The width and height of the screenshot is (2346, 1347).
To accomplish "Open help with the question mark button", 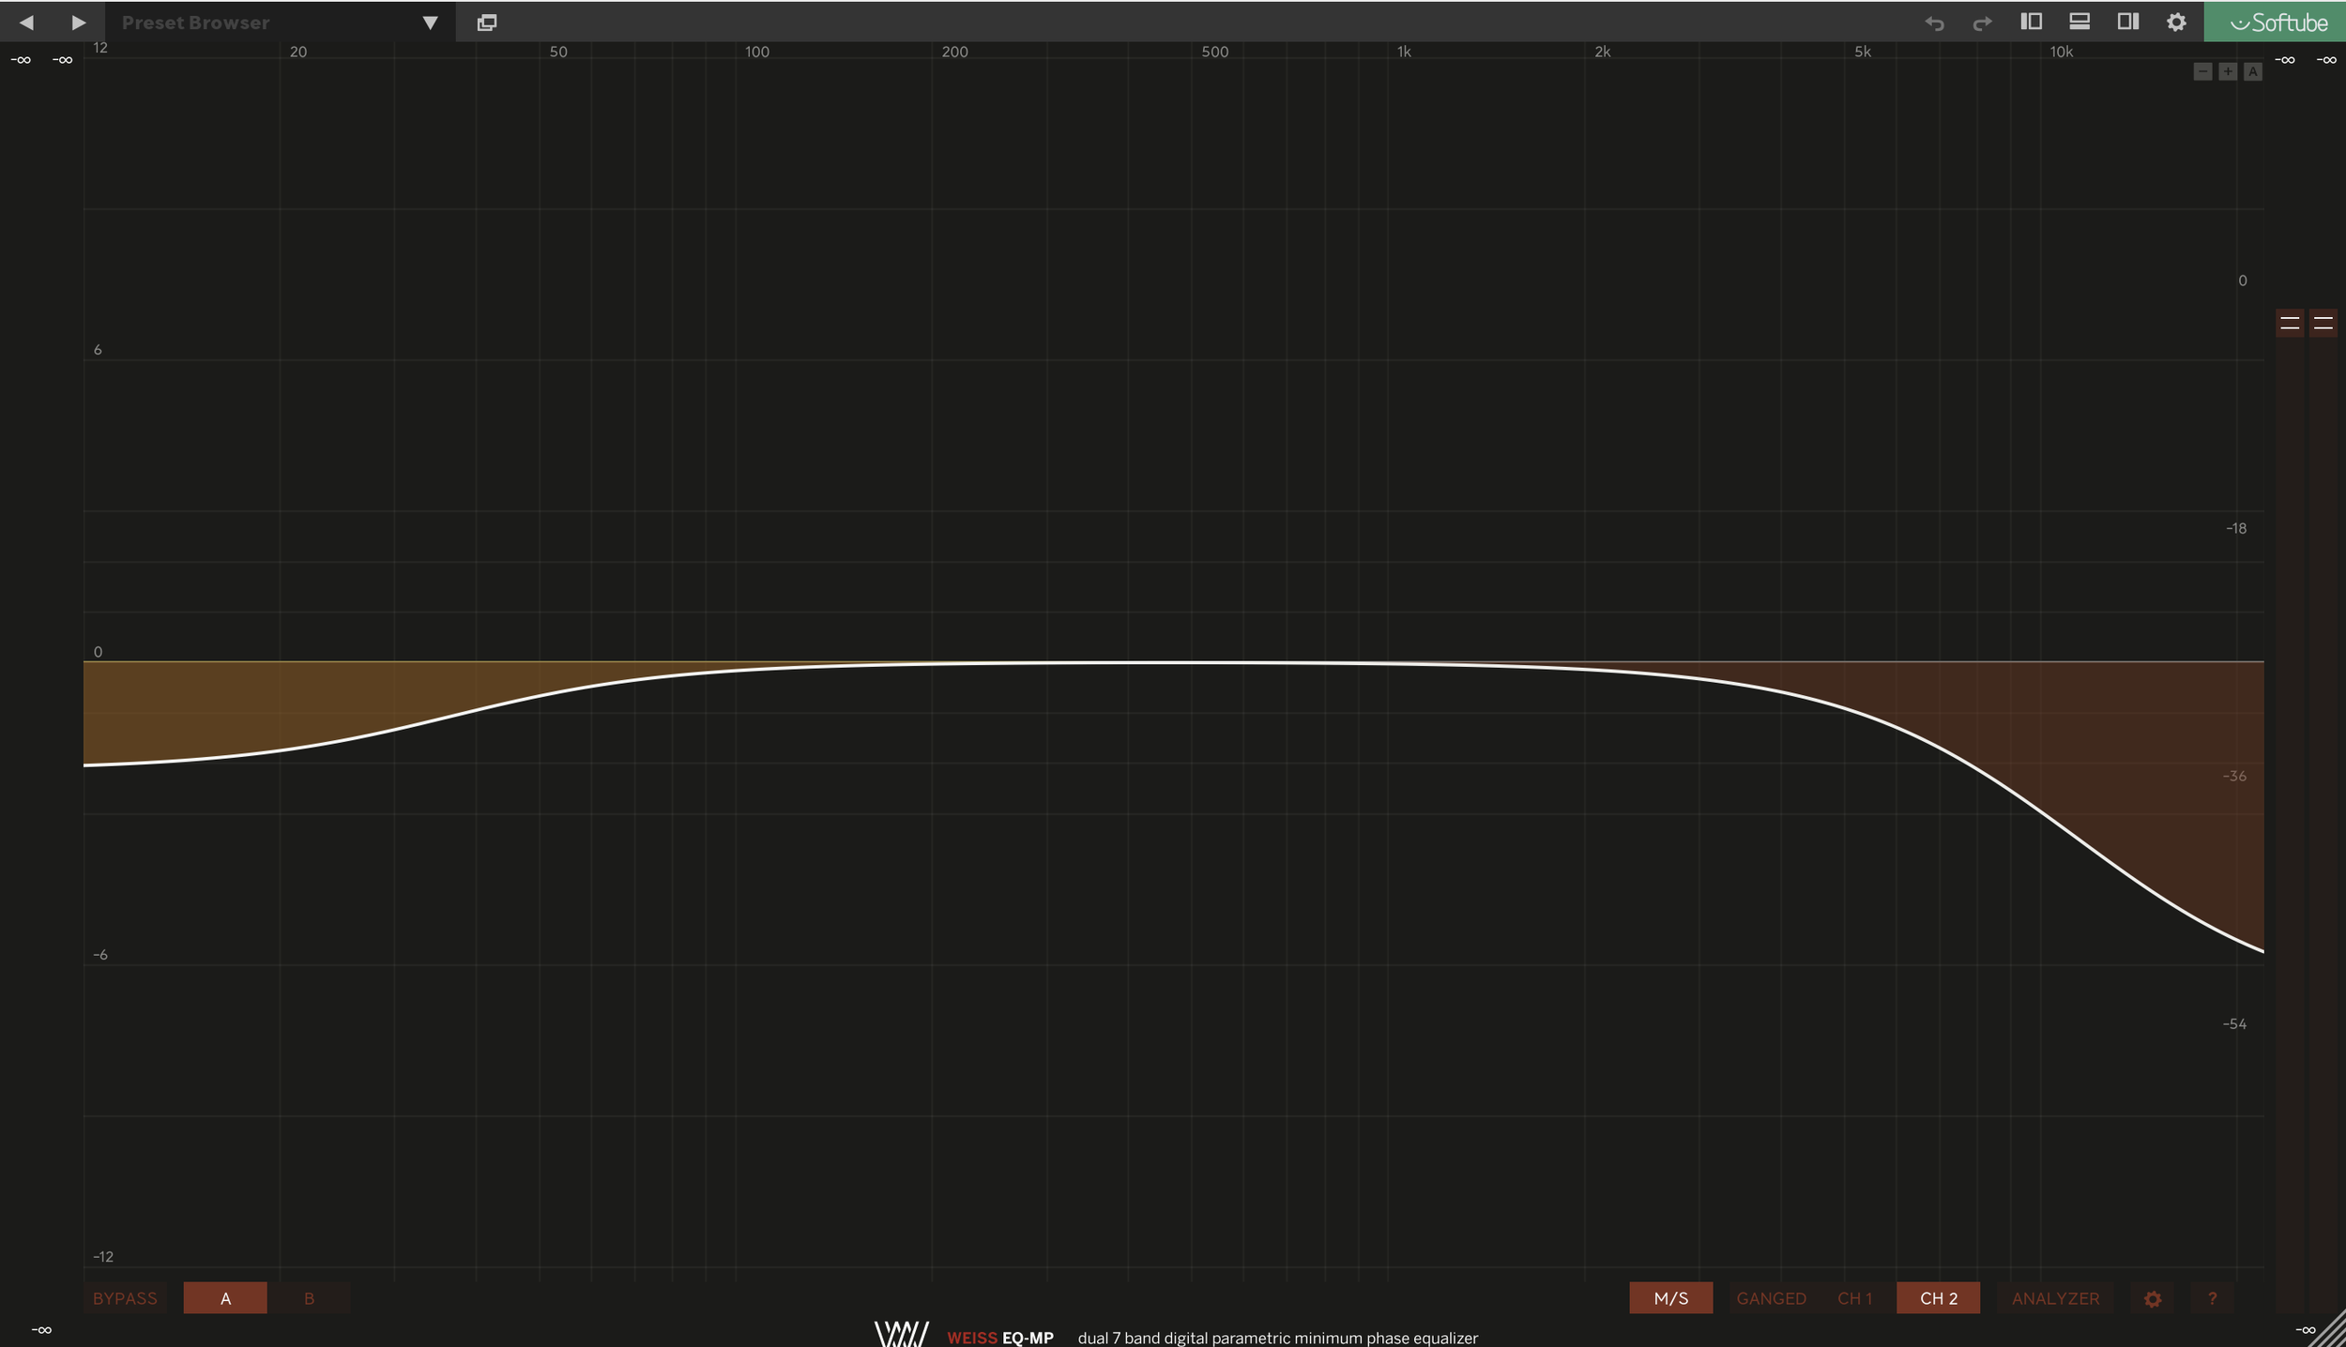I will coord(2212,1298).
